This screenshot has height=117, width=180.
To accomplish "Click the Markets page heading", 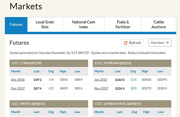I will (x=26, y=6).
